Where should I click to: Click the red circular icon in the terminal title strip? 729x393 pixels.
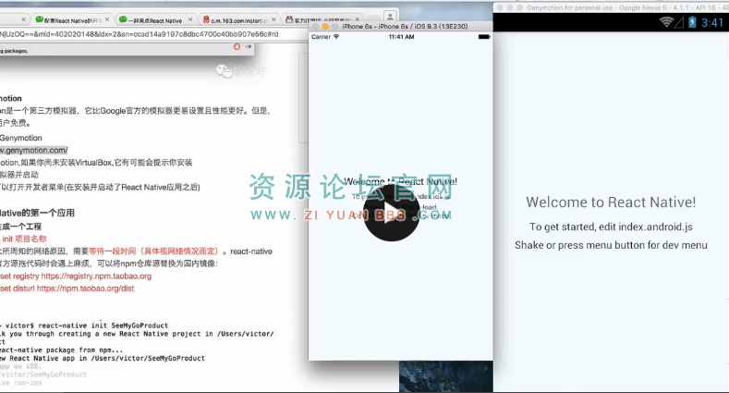tap(237, 46)
